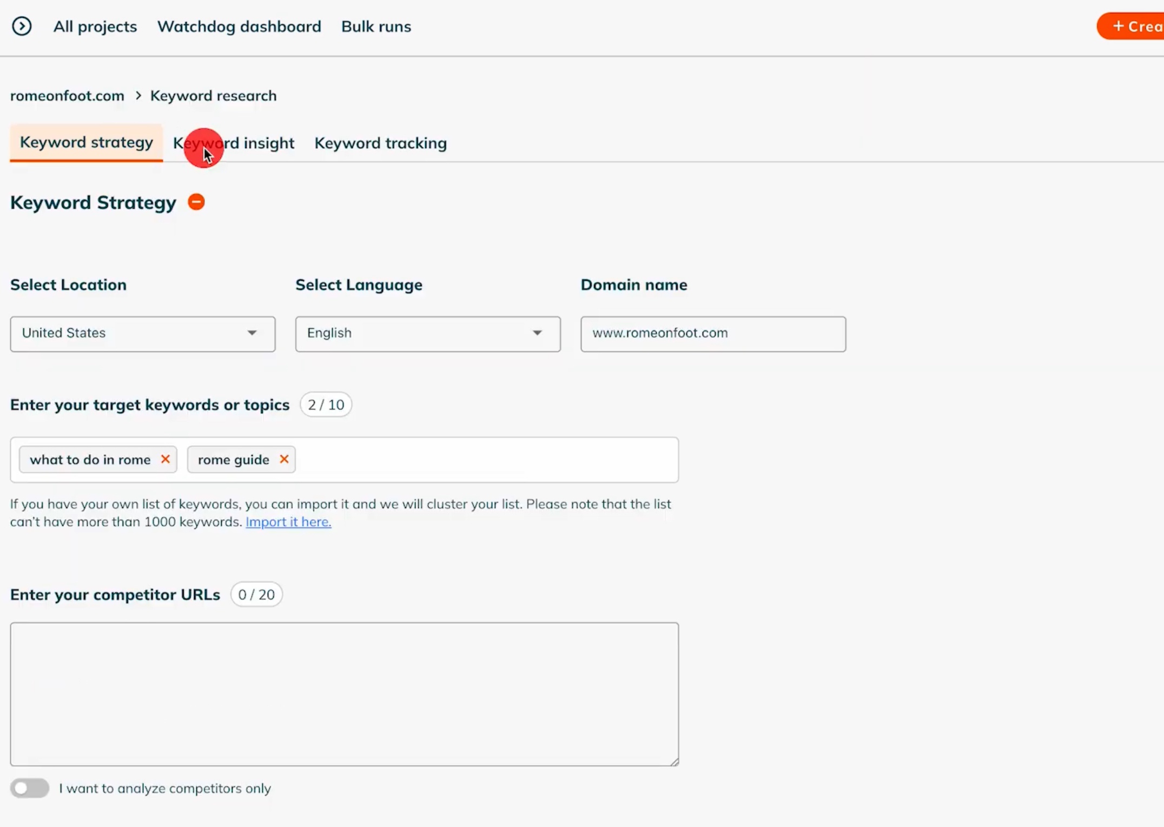Enable "I want to analyze competitors only"

click(x=29, y=788)
